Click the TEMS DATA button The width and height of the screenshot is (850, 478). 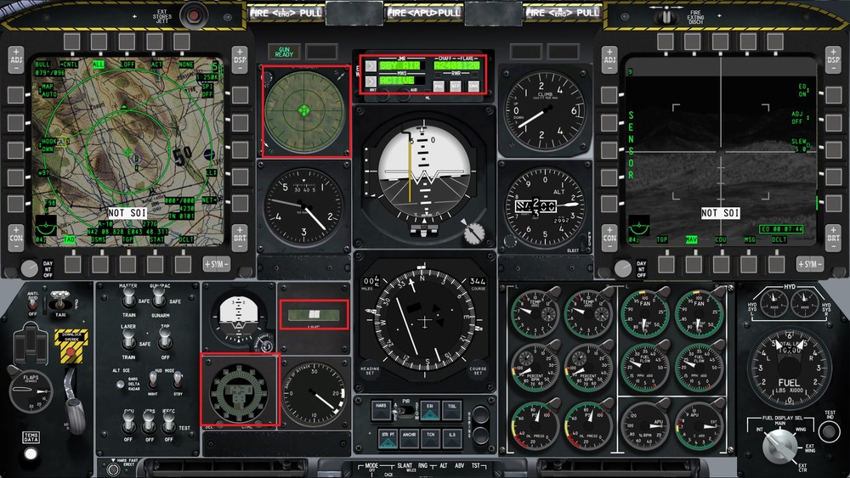tap(31, 453)
